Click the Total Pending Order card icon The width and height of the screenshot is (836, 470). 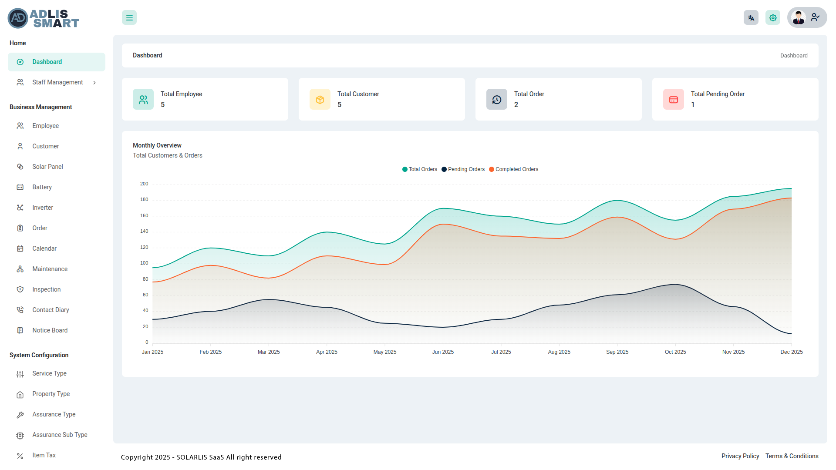[674, 100]
